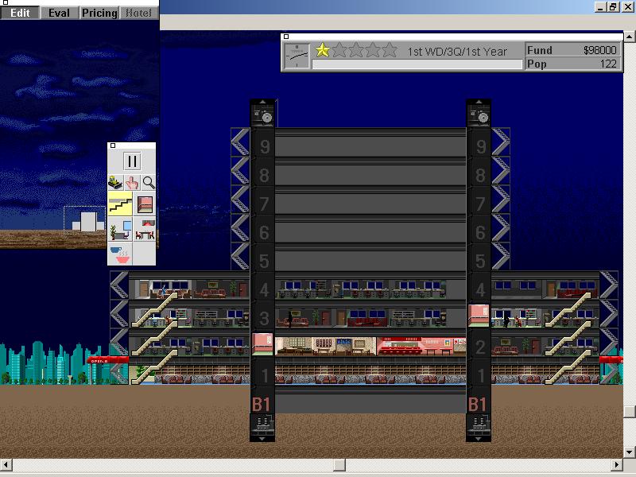Open the Eval menu
The height and width of the screenshot is (477, 636).
point(59,13)
